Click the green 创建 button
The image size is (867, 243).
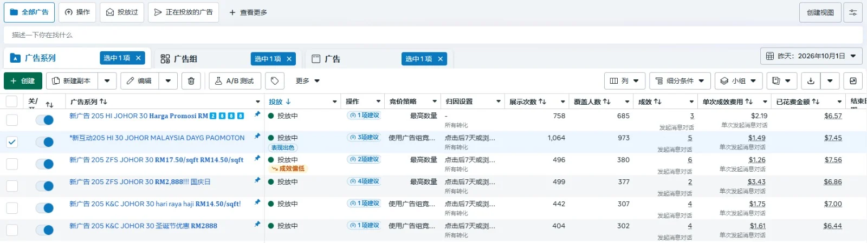click(23, 81)
